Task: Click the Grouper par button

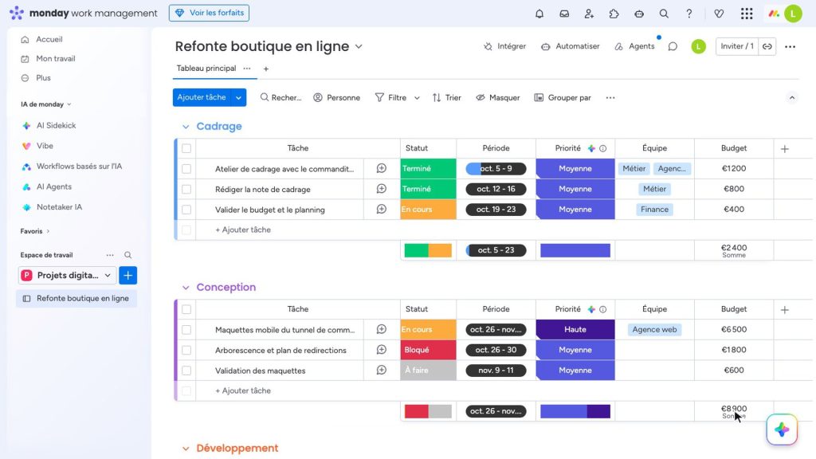Action: 563,98
